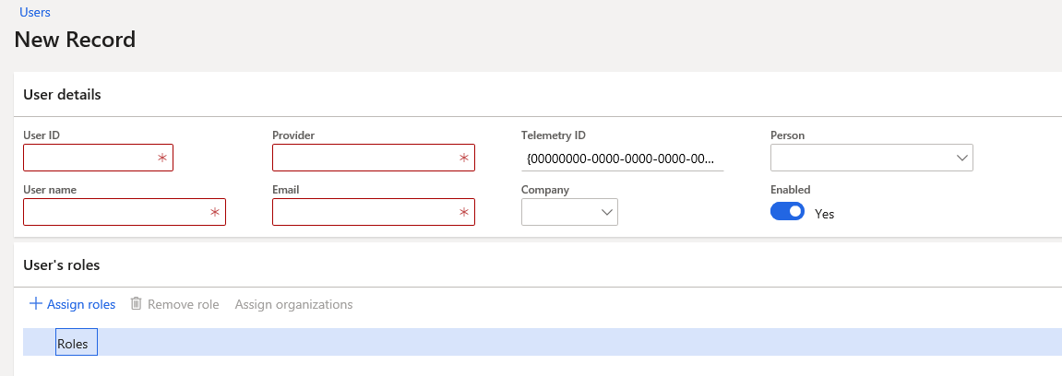Viewport: 1062px width, 376px height.
Task: Click into the Provider field
Action: (364, 159)
